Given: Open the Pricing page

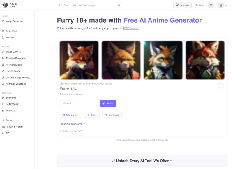Looking at the screenshot, I should (x=9, y=120).
